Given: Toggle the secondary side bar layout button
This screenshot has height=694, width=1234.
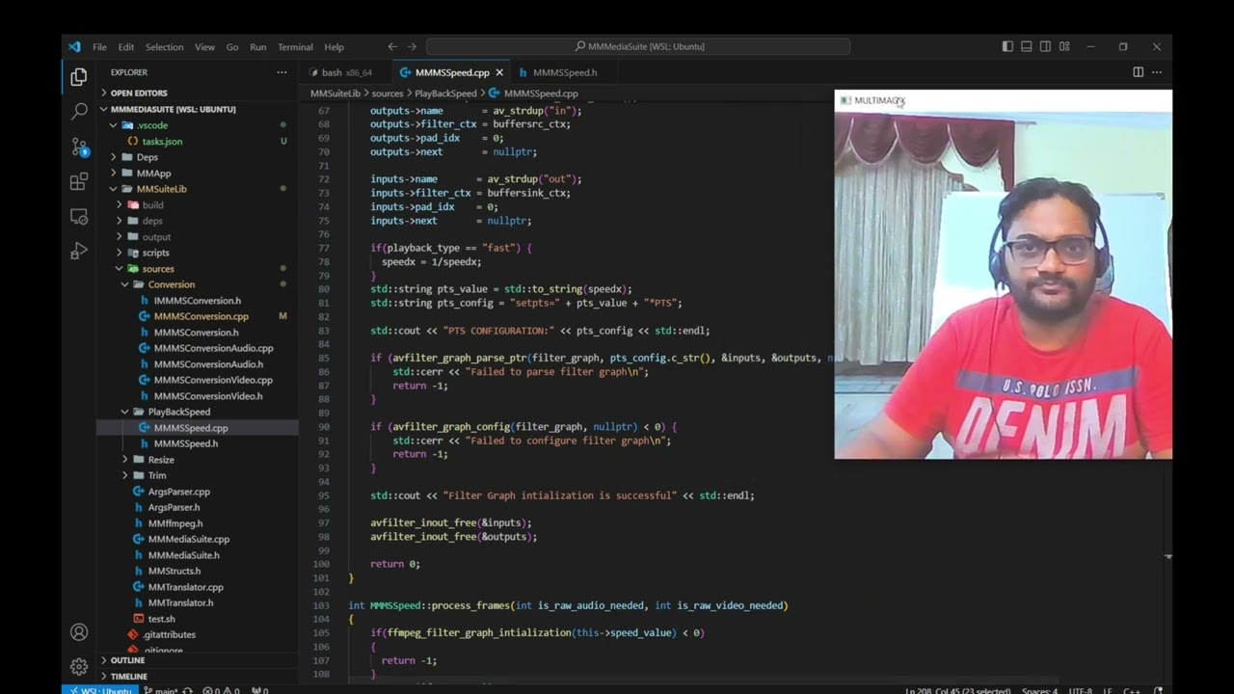Looking at the screenshot, I should [x=1045, y=46].
